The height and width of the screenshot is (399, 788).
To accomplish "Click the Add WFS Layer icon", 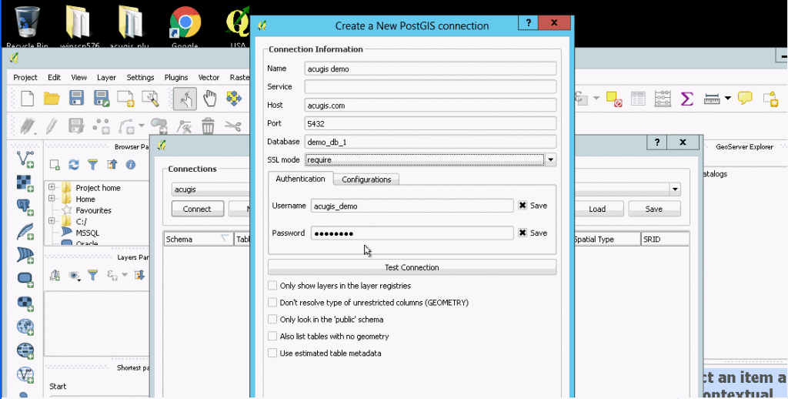I will [x=25, y=374].
